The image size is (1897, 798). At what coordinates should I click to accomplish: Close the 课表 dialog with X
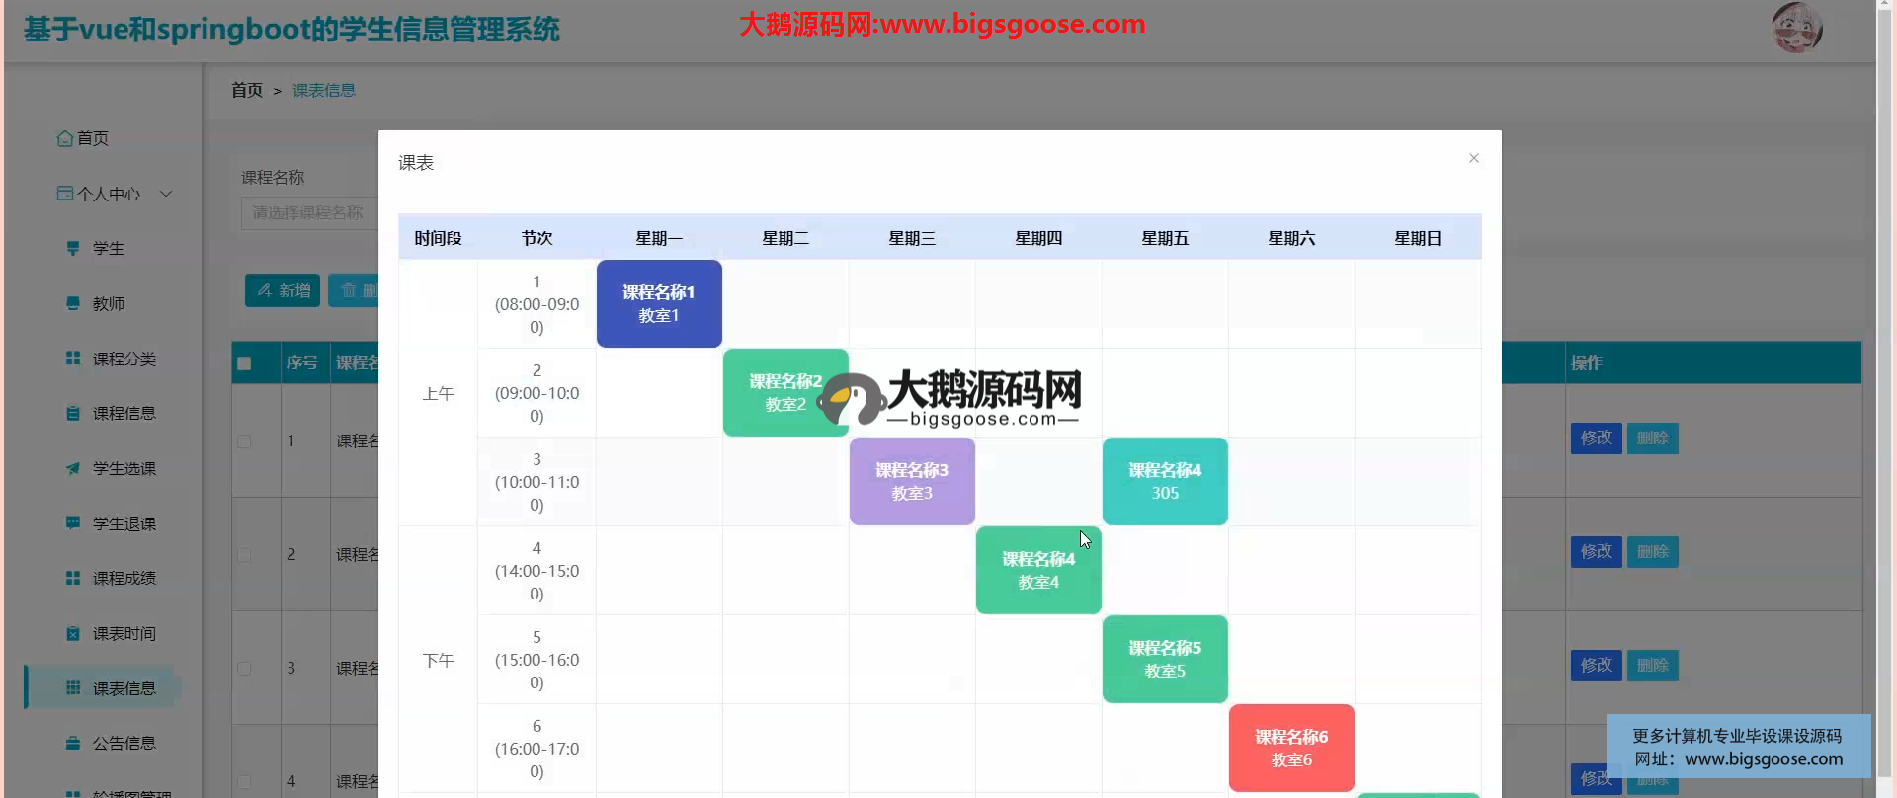click(1473, 158)
